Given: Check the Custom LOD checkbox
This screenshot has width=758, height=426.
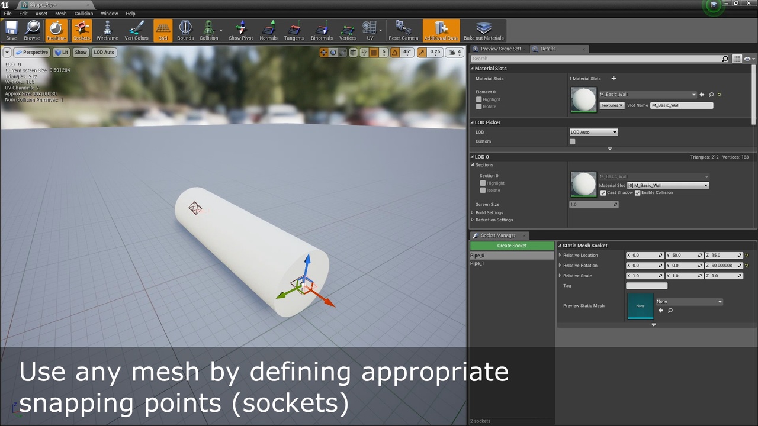Looking at the screenshot, I should (x=572, y=141).
